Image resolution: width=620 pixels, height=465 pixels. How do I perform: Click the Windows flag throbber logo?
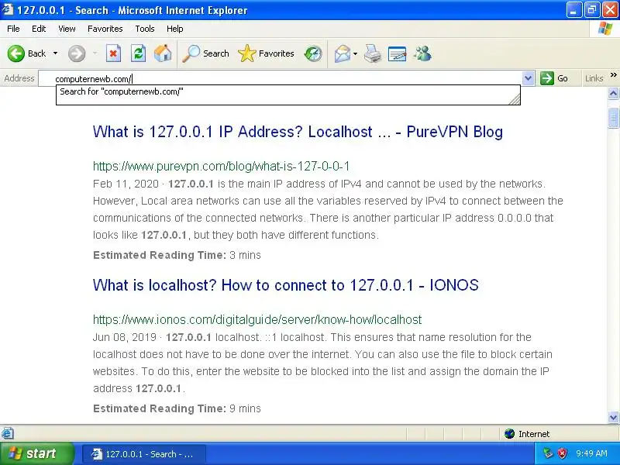[x=605, y=29]
